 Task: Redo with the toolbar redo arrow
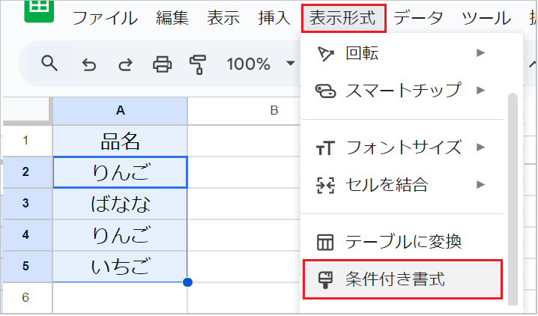125,64
